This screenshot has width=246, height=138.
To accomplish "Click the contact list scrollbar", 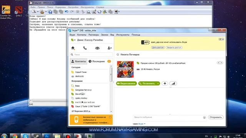I will (111, 75).
